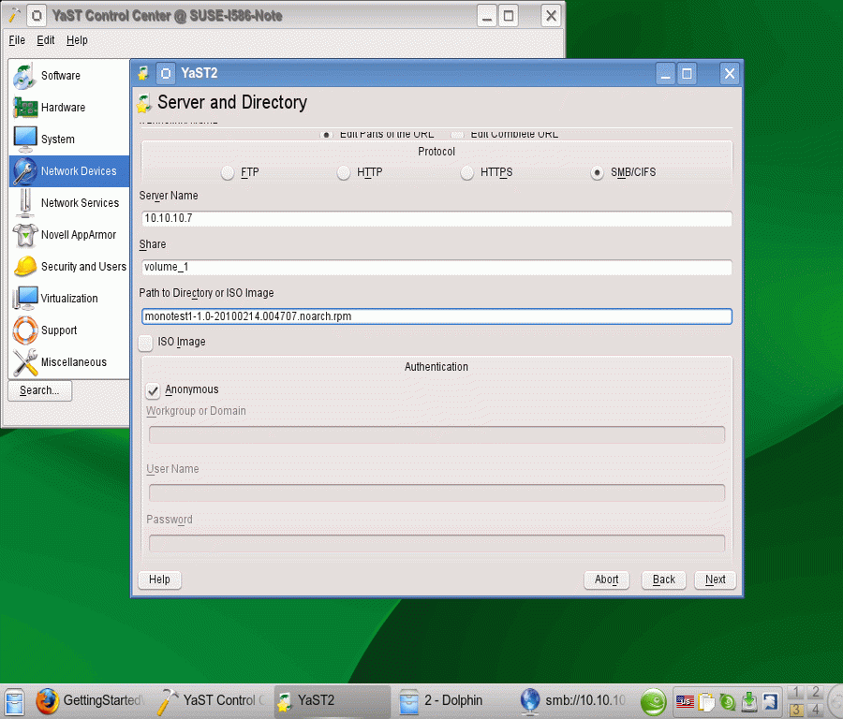Screen dimensions: 843x719
Task: Click the Server and Directory heading
Action: tap(232, 102)
